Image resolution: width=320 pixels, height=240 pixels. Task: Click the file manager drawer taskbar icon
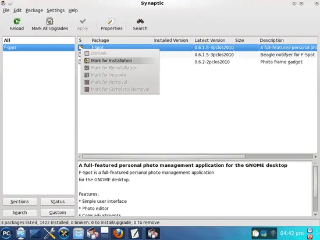coord(79,233)
